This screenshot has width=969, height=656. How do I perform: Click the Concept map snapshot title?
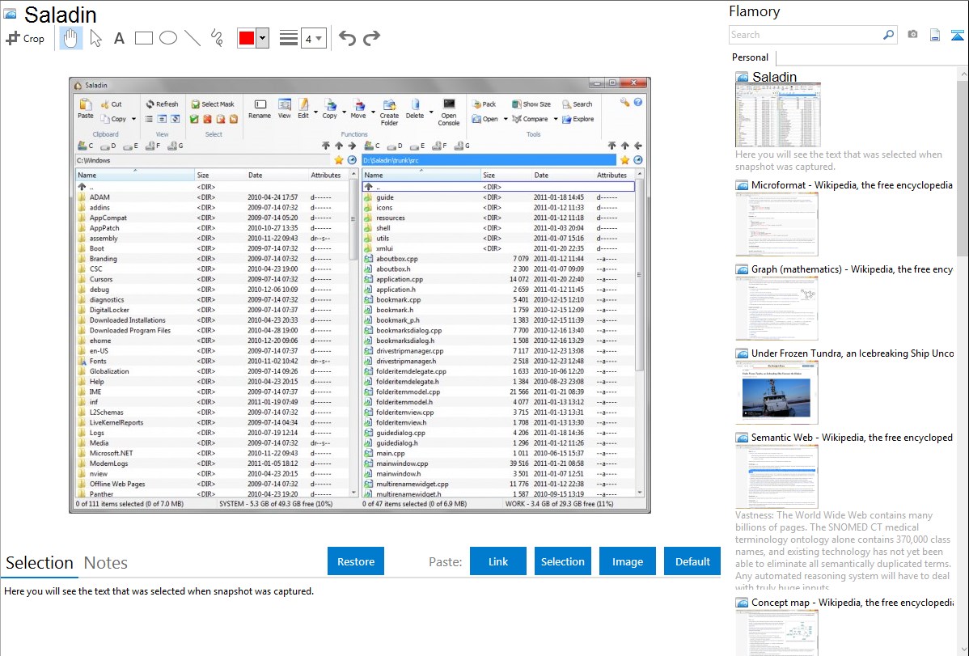[x=853, y=602]
